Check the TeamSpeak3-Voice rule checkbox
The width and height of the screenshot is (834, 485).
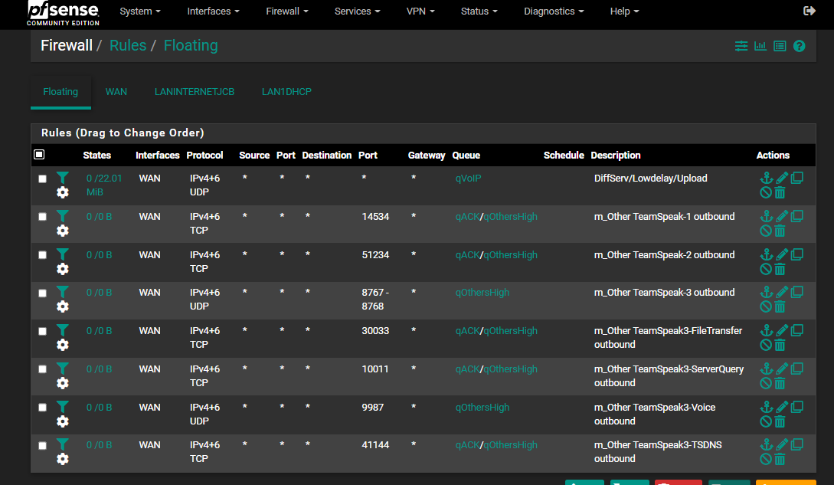(43, 408)
